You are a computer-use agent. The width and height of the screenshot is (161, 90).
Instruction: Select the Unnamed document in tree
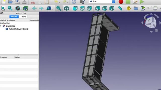coord(11,26)
